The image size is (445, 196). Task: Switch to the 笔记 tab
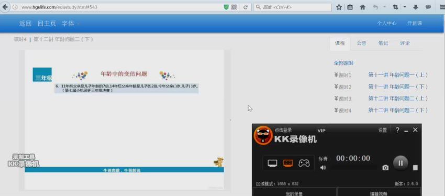pos(383,43)
